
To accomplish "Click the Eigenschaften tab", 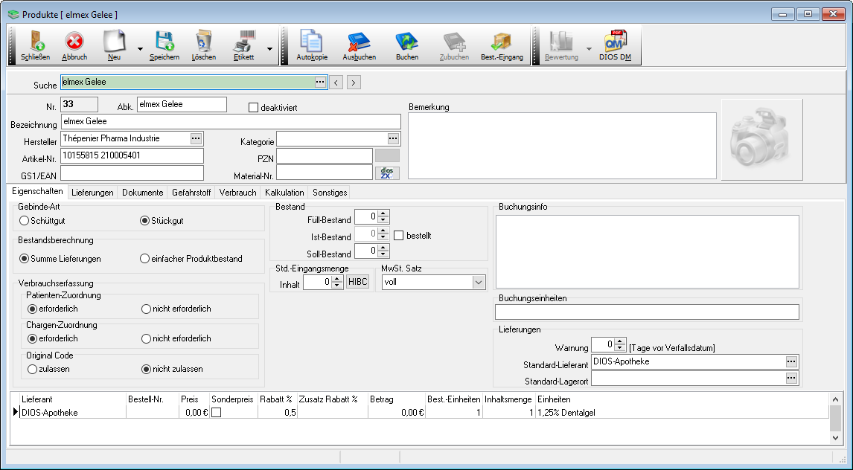I will [37, 191].
